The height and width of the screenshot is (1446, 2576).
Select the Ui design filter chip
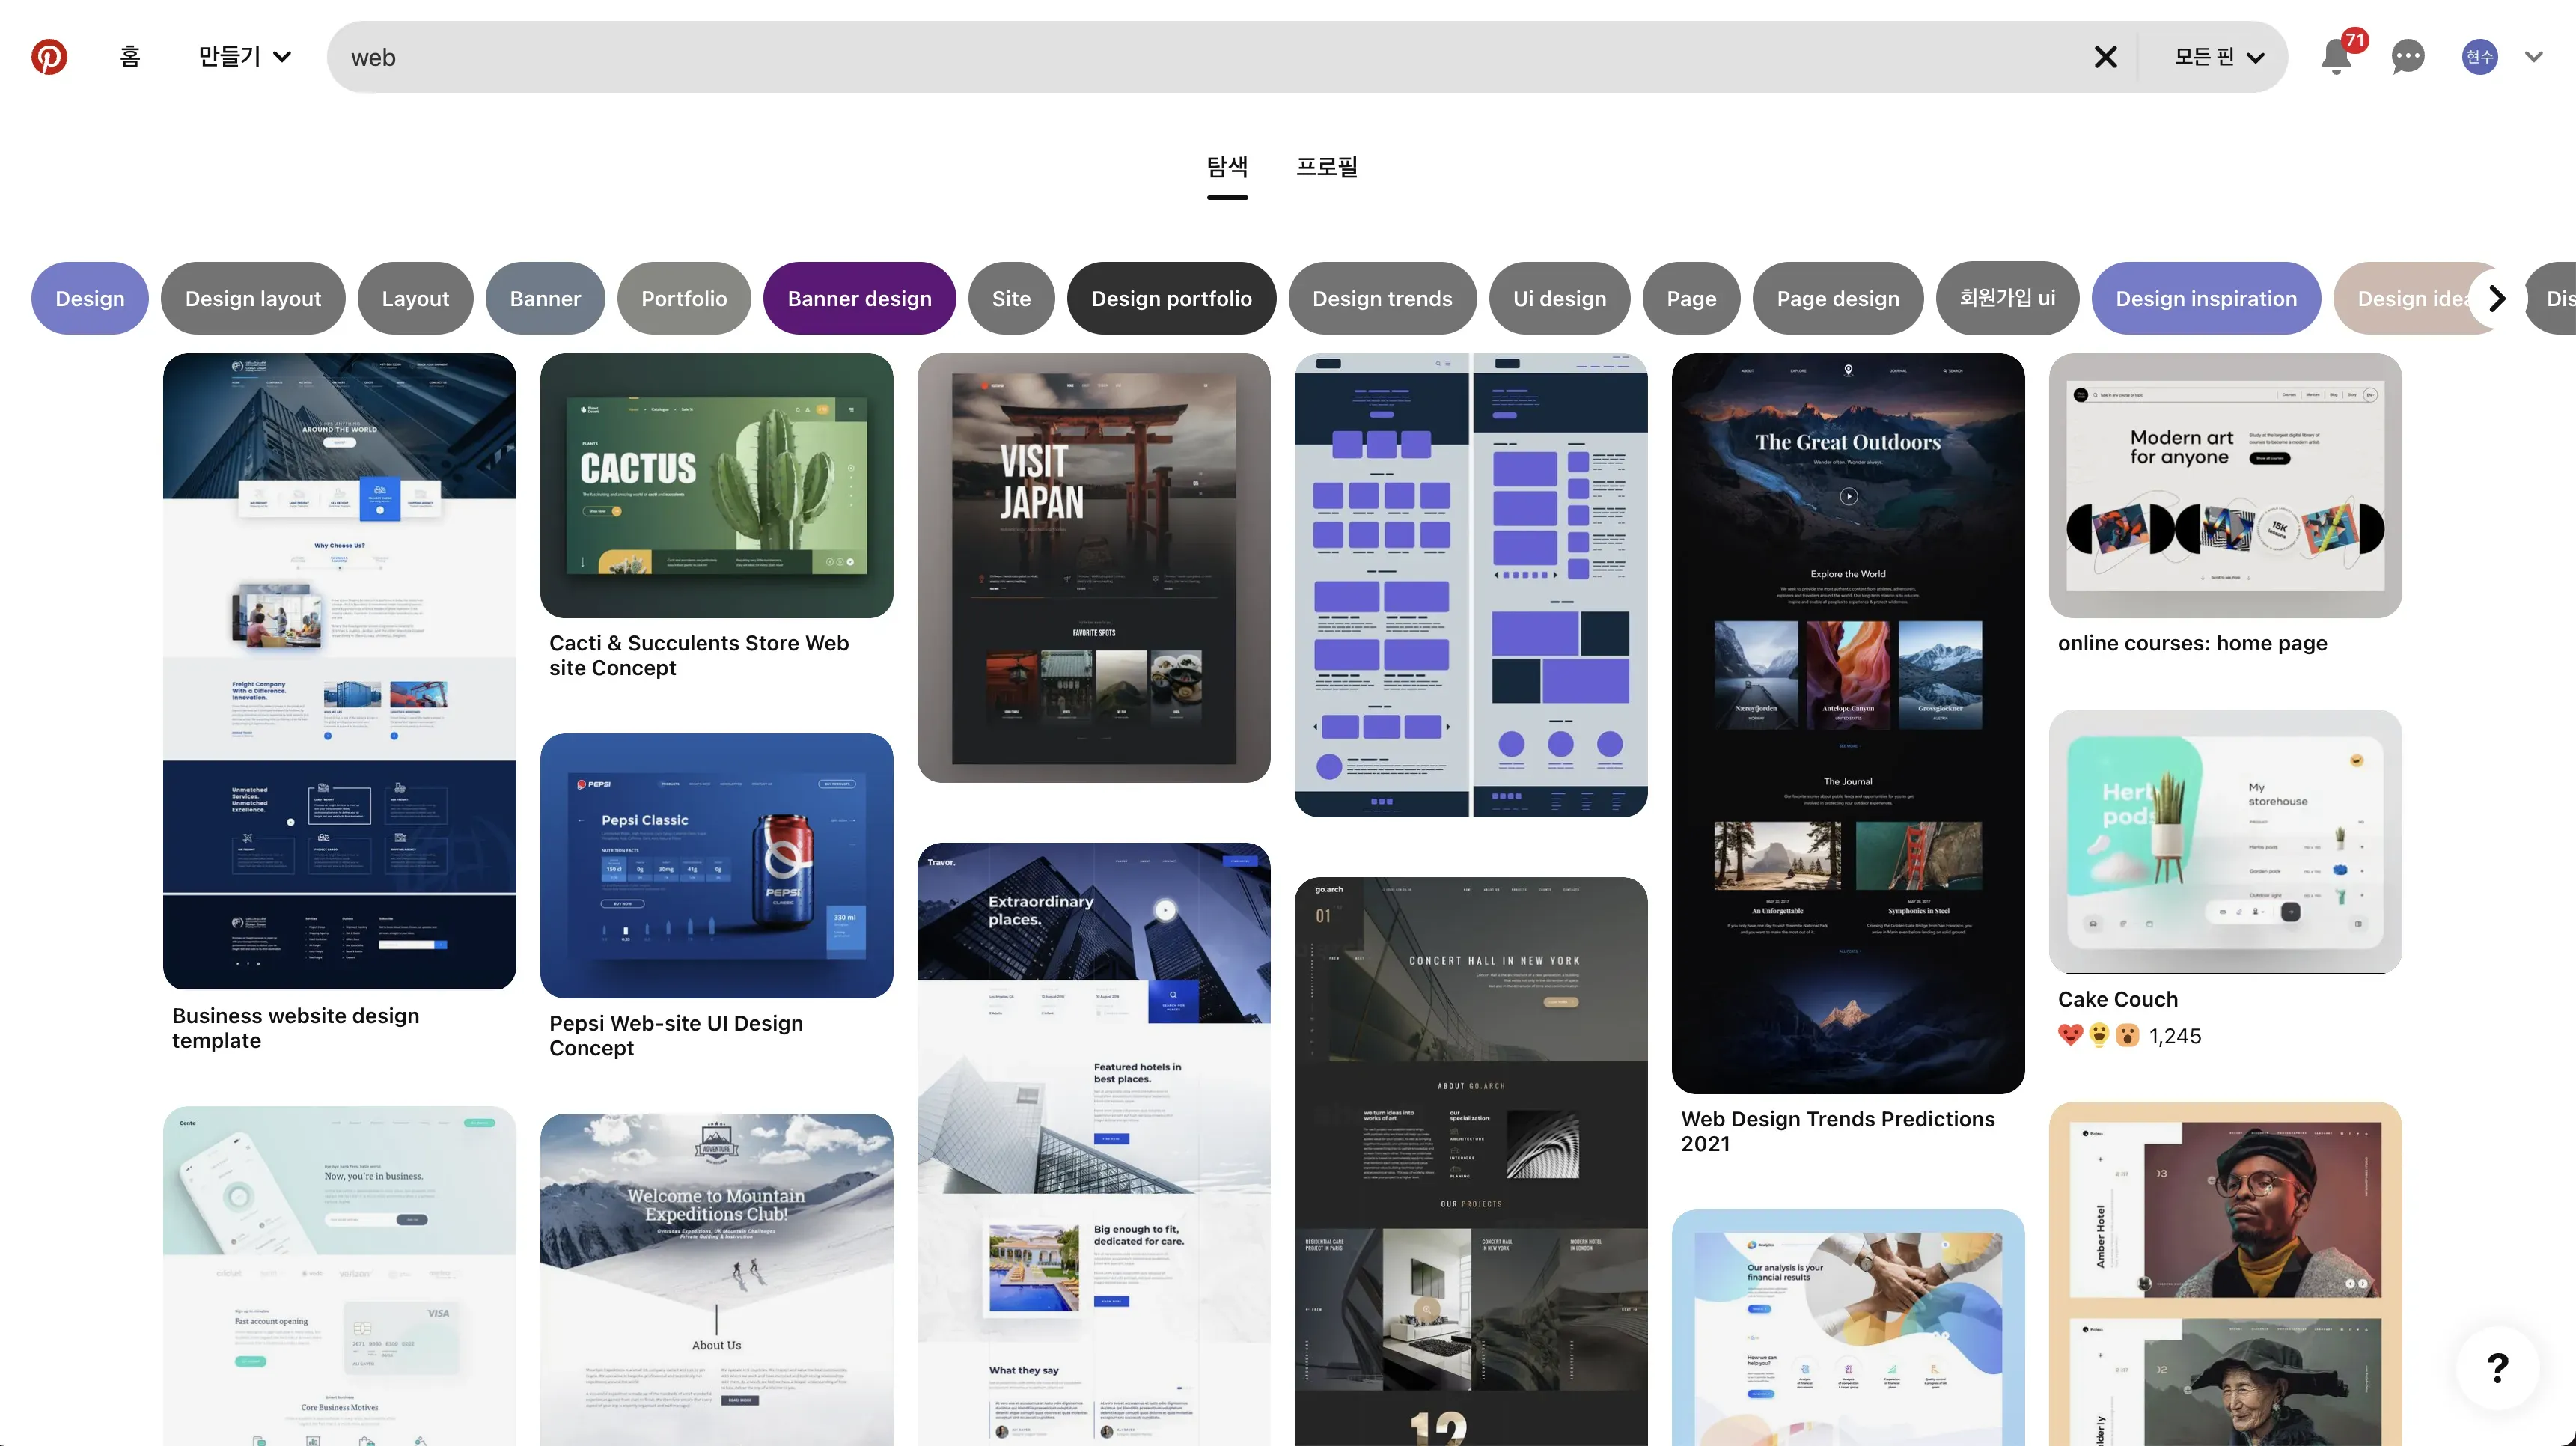point(1559,298)
